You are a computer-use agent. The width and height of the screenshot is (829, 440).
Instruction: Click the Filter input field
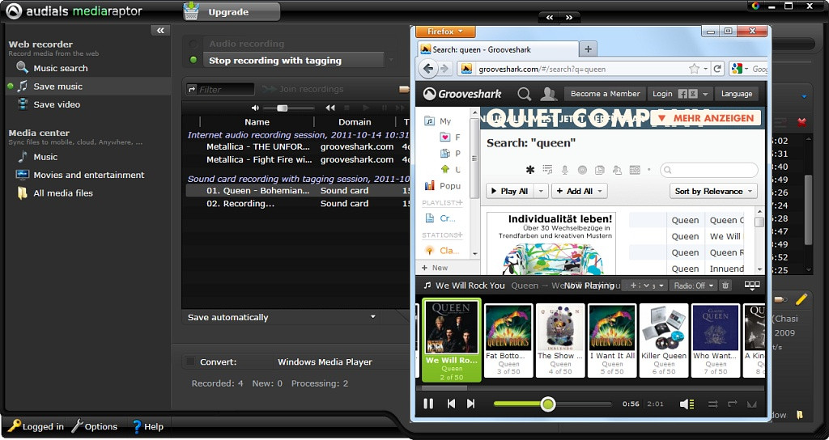coord(226,89)
